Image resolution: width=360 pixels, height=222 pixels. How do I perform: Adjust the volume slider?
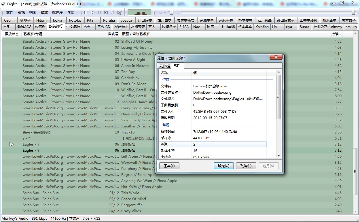(171, 12)
